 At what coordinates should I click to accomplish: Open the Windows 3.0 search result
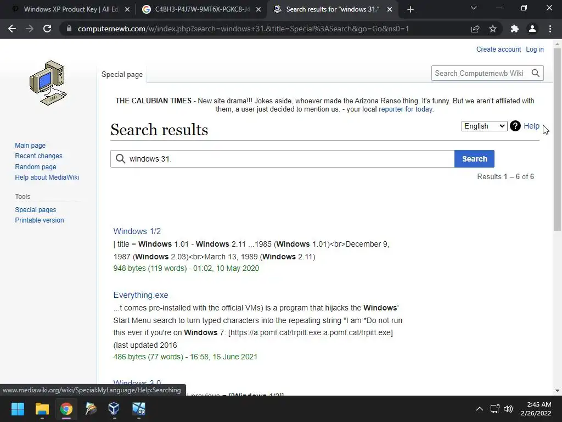tap(137, 383)
